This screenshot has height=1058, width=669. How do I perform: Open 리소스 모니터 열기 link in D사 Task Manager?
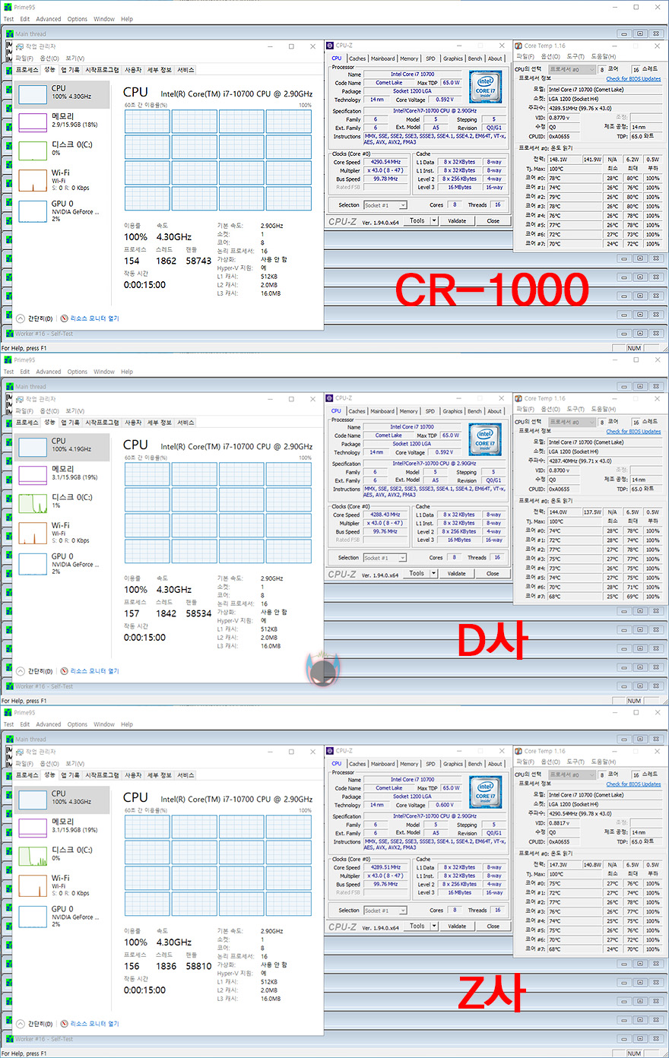(94, 671)
